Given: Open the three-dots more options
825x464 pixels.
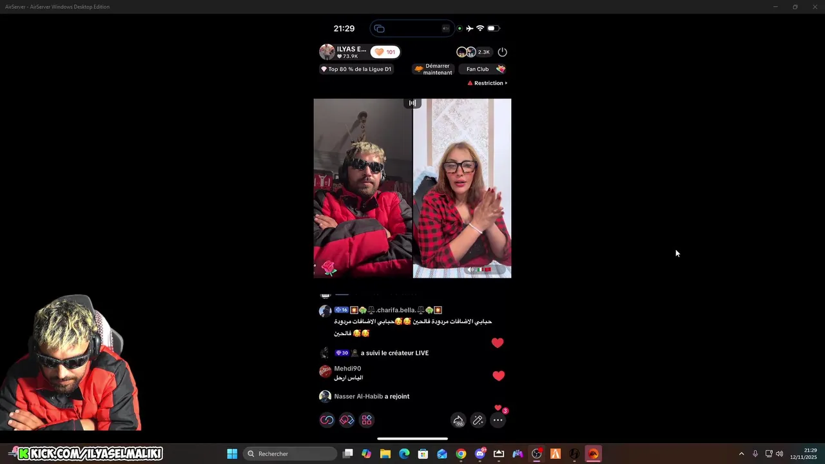Looking at the screenshot, I should 498,420.
